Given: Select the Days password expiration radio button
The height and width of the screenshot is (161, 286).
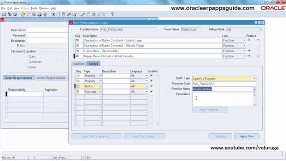Looking at the screenshot, I should tap(28, 56).
